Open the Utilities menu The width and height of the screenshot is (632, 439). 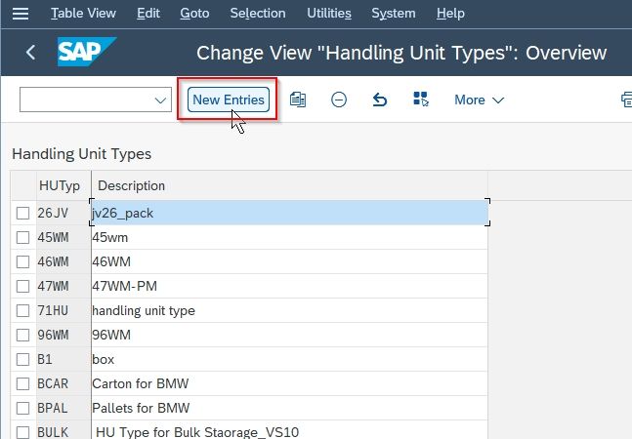coord(329,14)
